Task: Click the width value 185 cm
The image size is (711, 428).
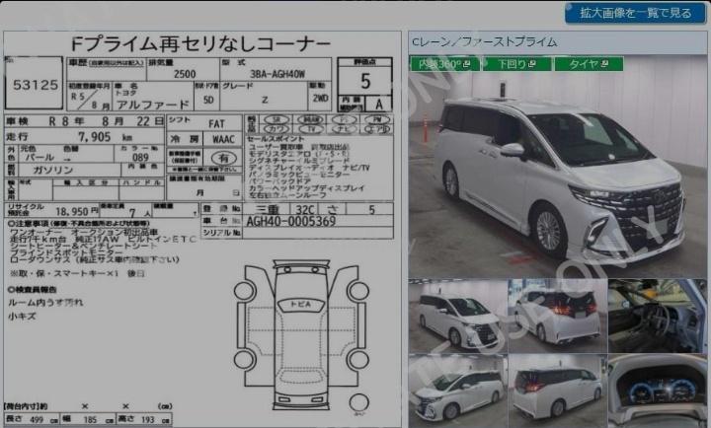Action: [98, 420]
